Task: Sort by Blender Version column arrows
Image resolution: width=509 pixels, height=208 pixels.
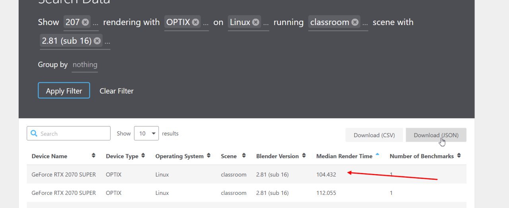Action: [304, 156]
